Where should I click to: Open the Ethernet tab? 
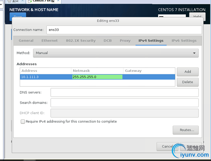[x=50, y=41]
